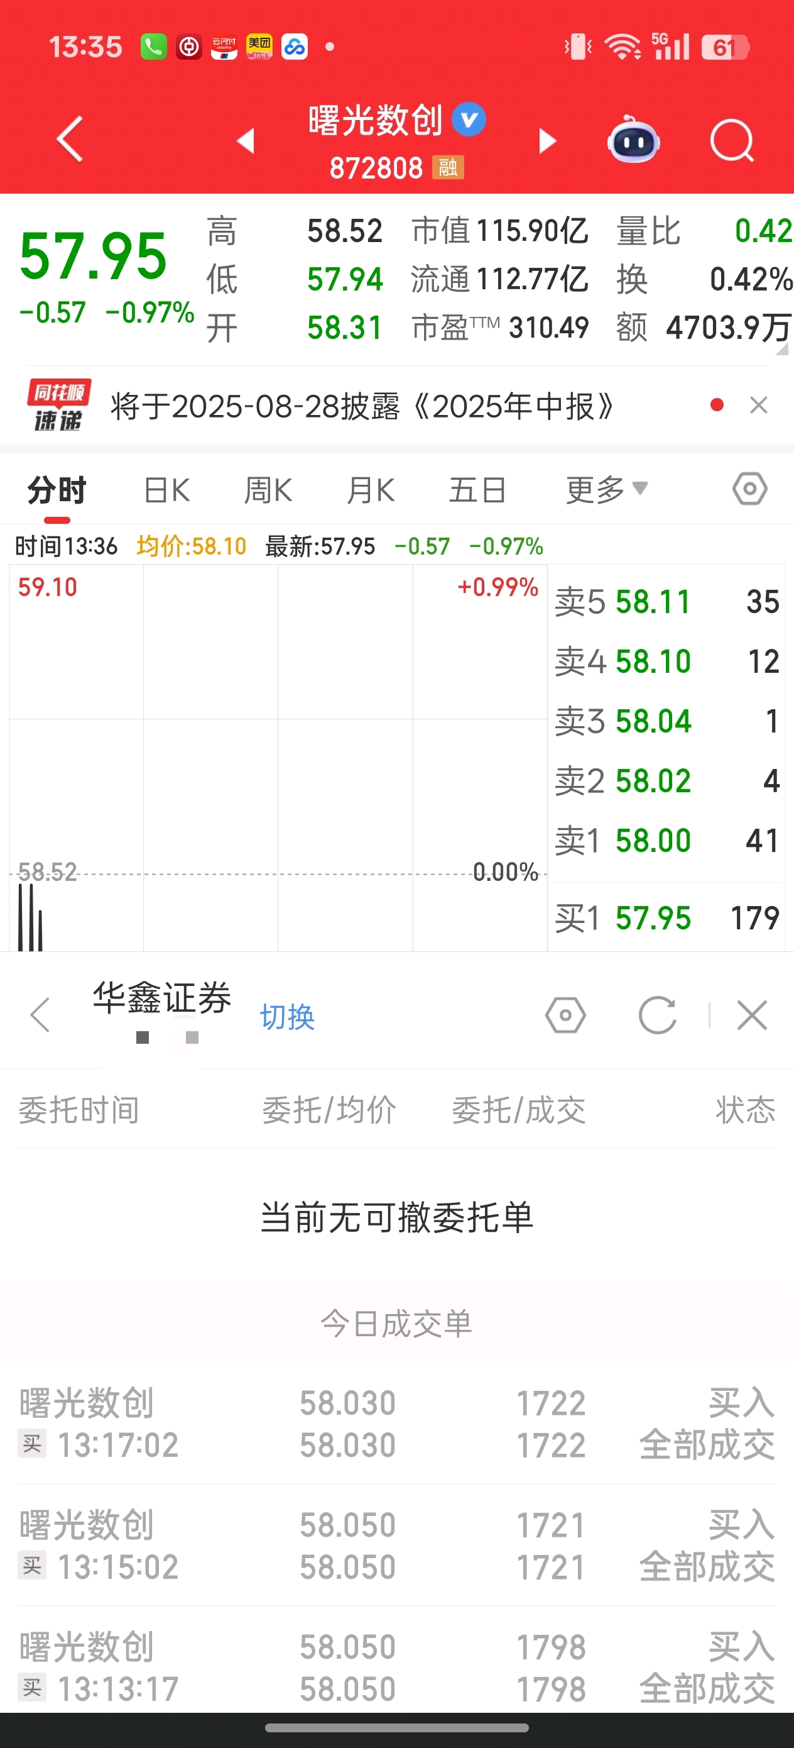Tap the 融 margin-trading badge
Viewport: 794px width, 1748px height.
(447, 167)
